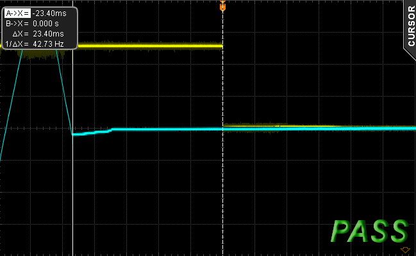Select the solid white cursor A line
416x256 pixels.
pos(72,154)
